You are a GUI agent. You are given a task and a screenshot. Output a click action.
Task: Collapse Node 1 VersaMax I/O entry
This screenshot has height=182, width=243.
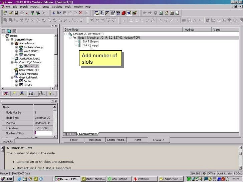[x=70, y=38]
